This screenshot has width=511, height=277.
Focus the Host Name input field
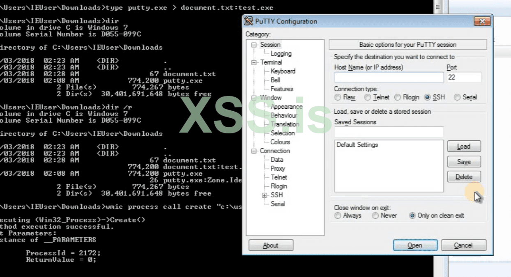389,77
